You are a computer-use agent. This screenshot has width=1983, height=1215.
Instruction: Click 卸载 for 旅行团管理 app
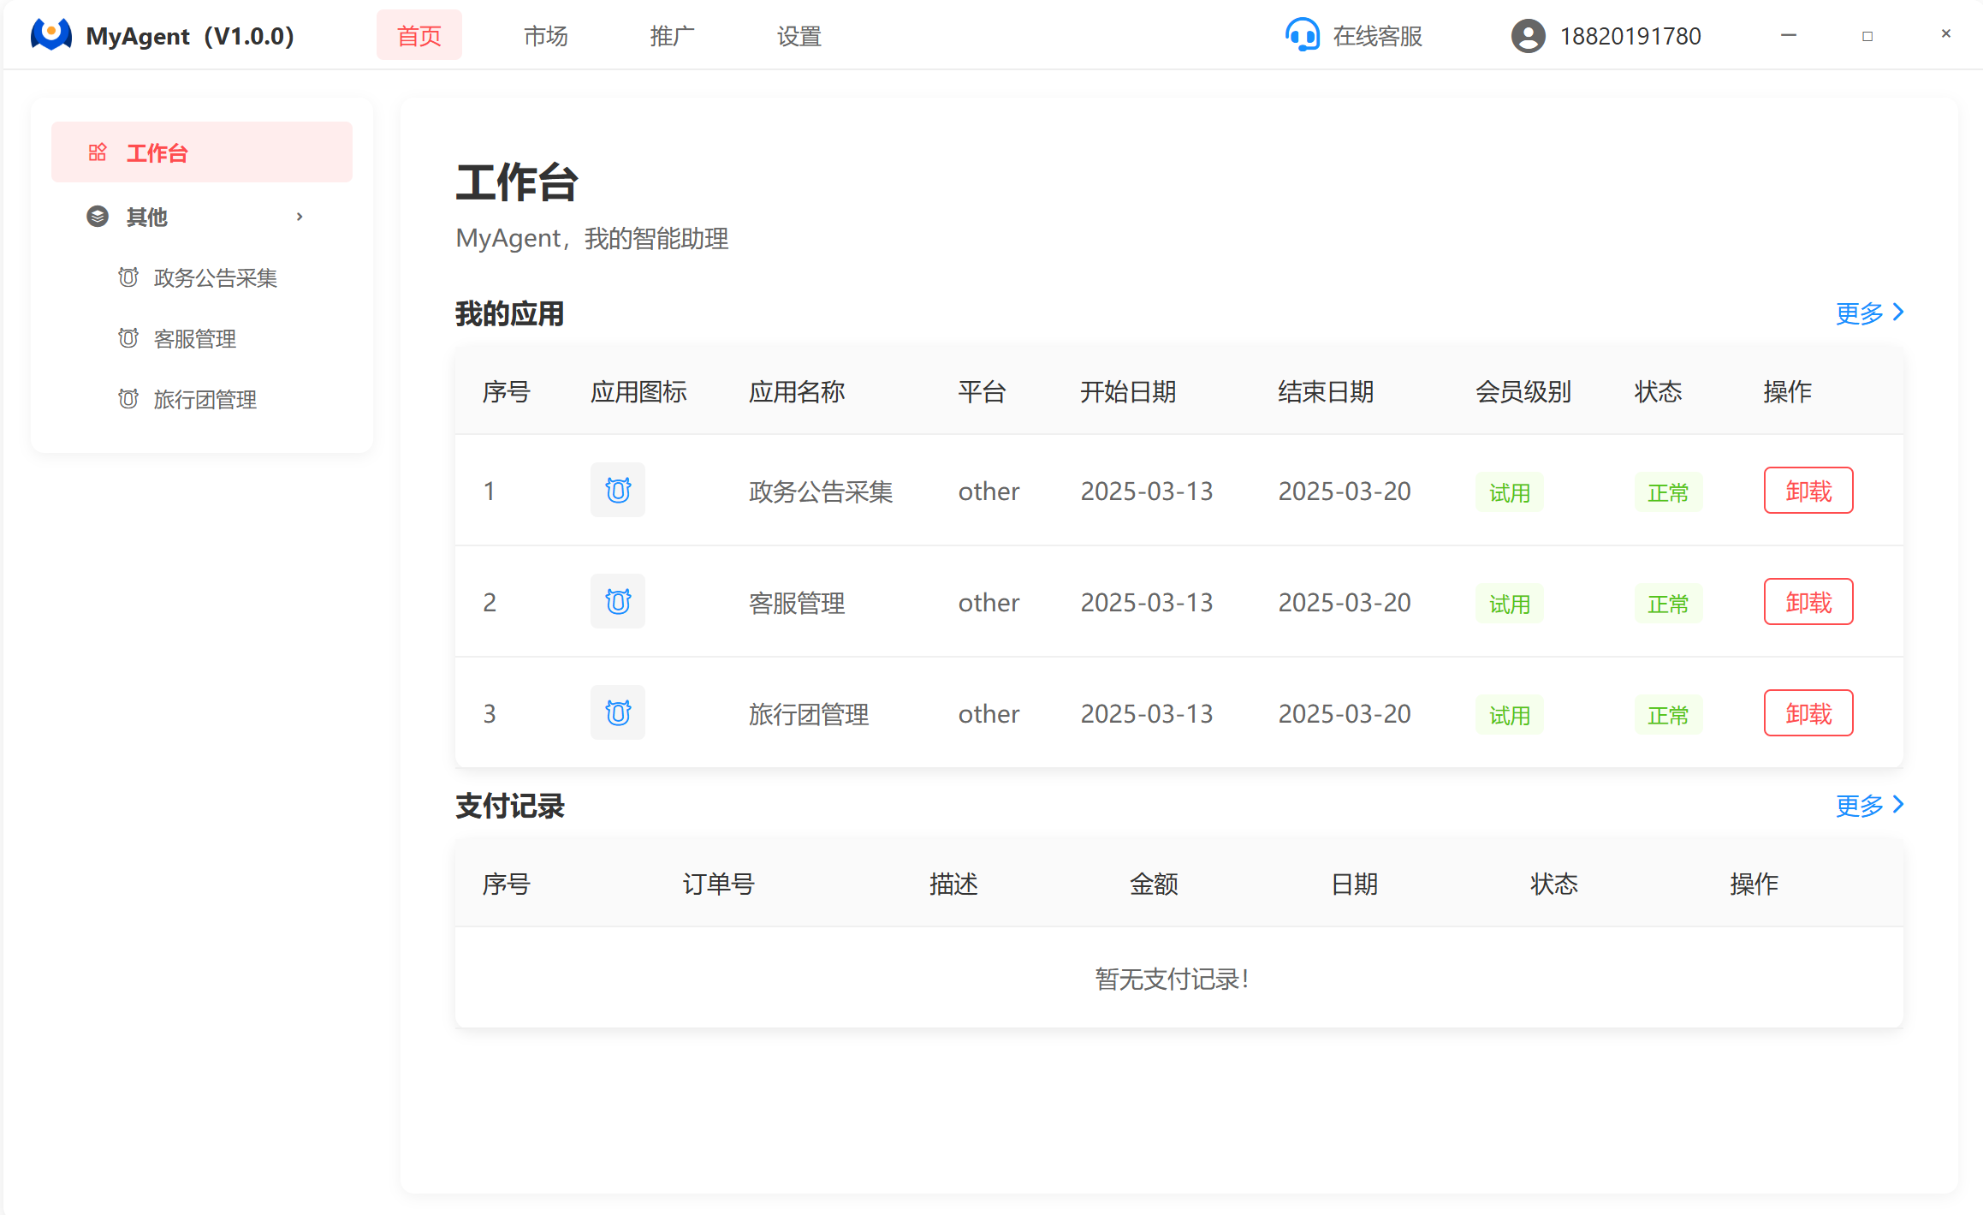(1808, 713)
